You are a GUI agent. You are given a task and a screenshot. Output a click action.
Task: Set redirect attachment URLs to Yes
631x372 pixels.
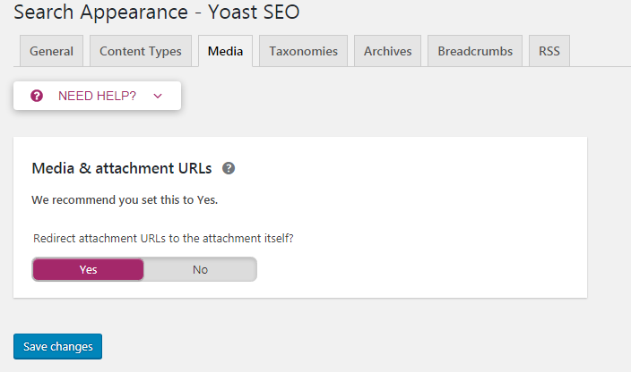(x=88, y=269)
